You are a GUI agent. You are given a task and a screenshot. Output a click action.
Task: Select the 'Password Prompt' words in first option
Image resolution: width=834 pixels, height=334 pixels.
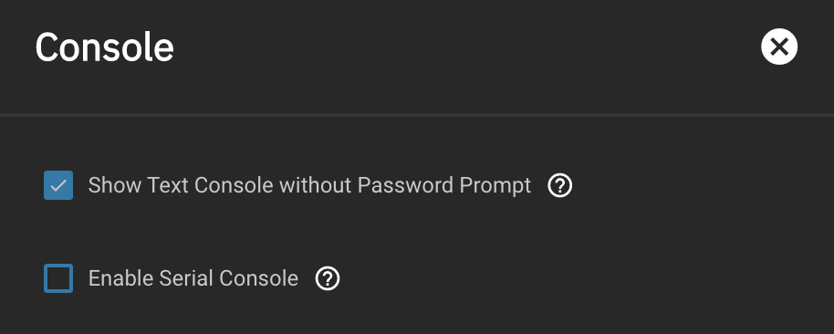coord(444,185)
